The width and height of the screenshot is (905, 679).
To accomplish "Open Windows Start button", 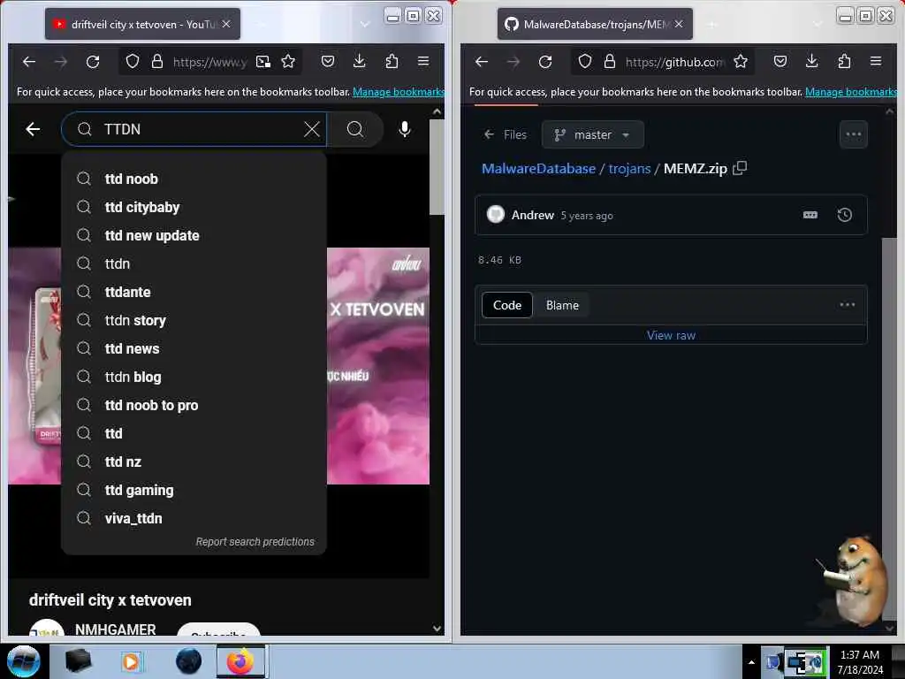I will coord(23,661).
